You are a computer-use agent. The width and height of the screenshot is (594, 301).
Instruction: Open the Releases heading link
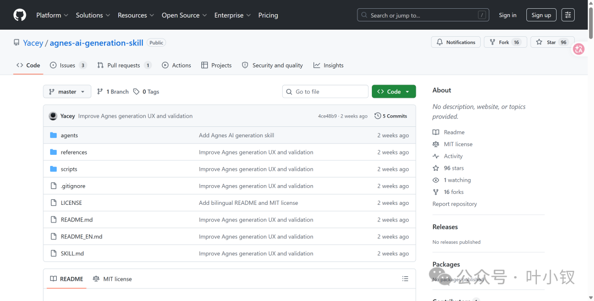[x=445, y=227]
